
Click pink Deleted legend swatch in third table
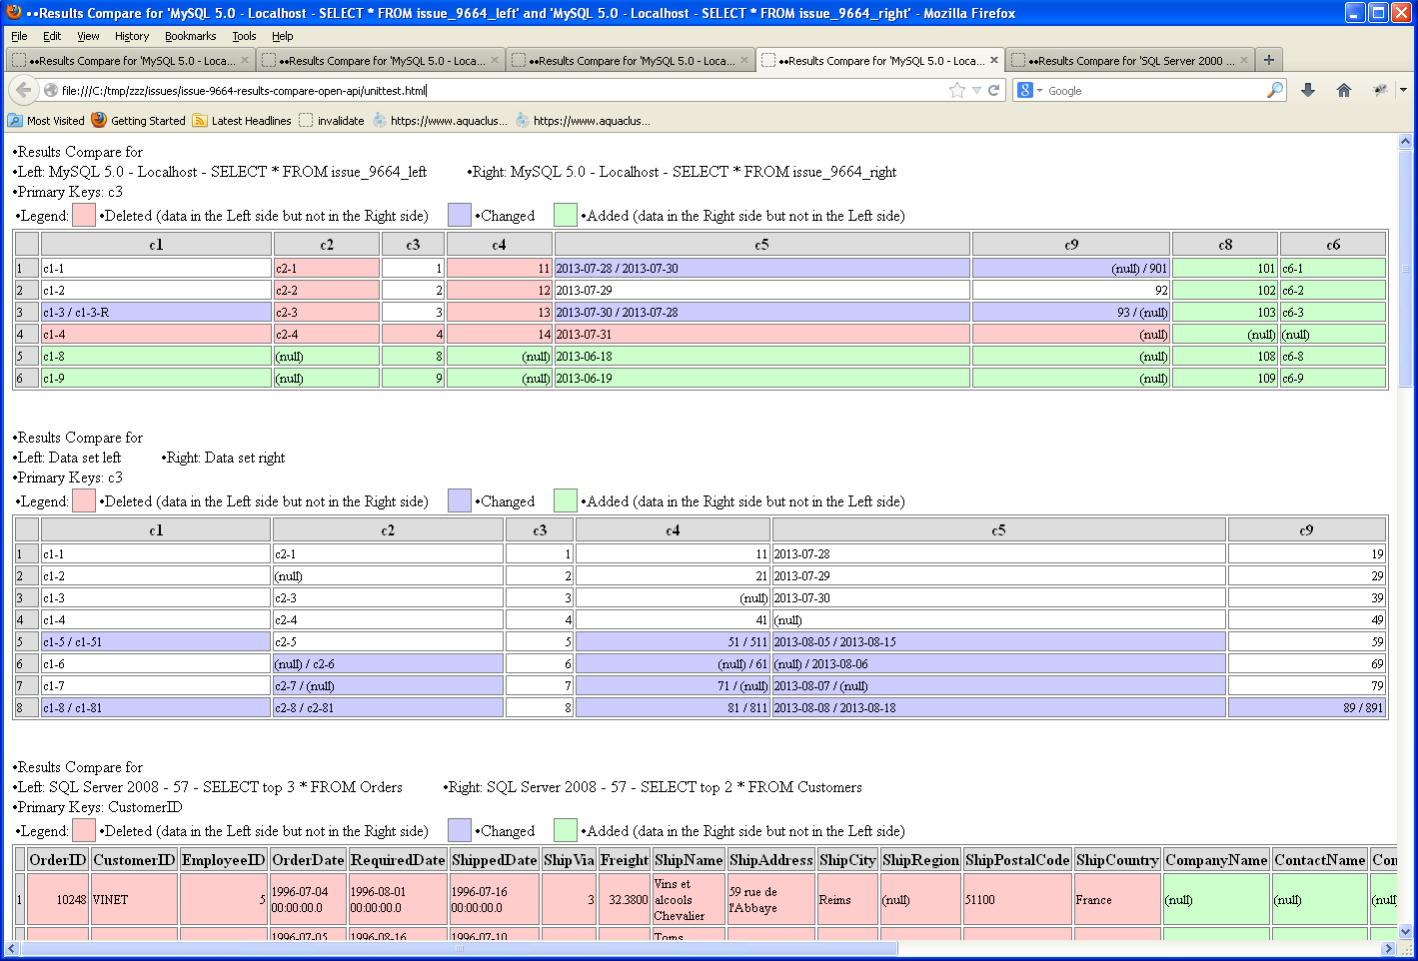(x=84, y=830)
